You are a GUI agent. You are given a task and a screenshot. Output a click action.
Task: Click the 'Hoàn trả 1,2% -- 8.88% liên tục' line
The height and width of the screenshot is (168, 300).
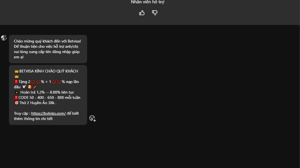coord(44,92)
